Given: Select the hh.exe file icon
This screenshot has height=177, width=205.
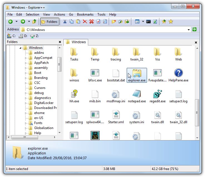Looking at the screenshot, I should pos(74,94).
